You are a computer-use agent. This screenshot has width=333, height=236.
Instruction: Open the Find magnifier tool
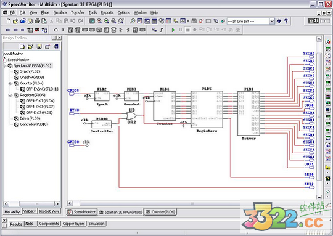coord(133,21)
